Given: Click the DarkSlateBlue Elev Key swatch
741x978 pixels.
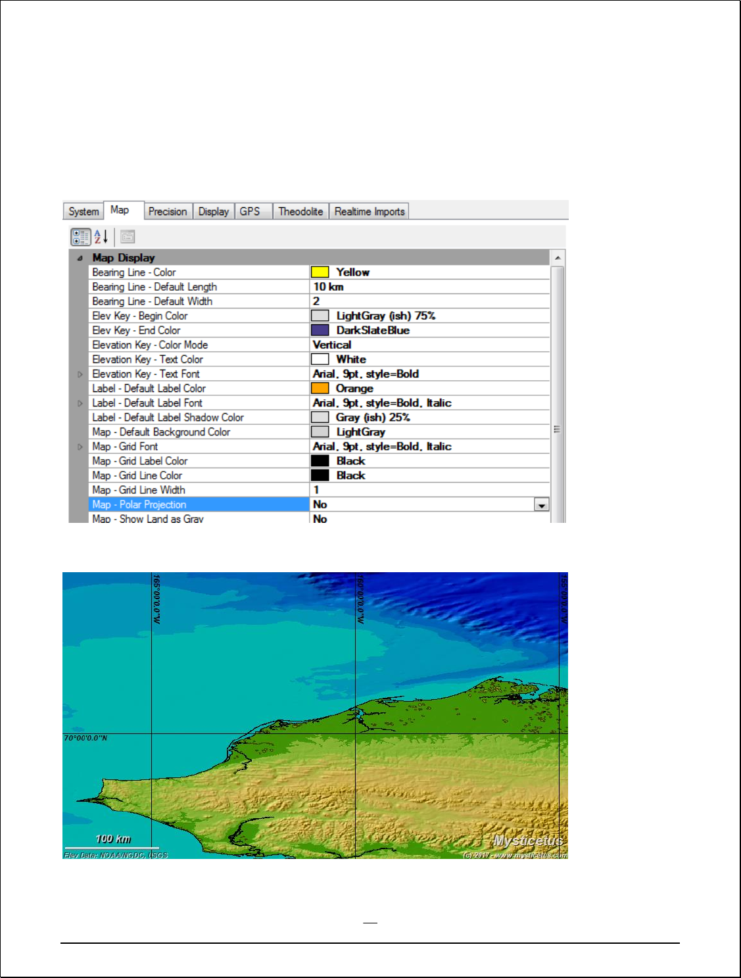Looking at the screenshot, I should click(320, 330).
